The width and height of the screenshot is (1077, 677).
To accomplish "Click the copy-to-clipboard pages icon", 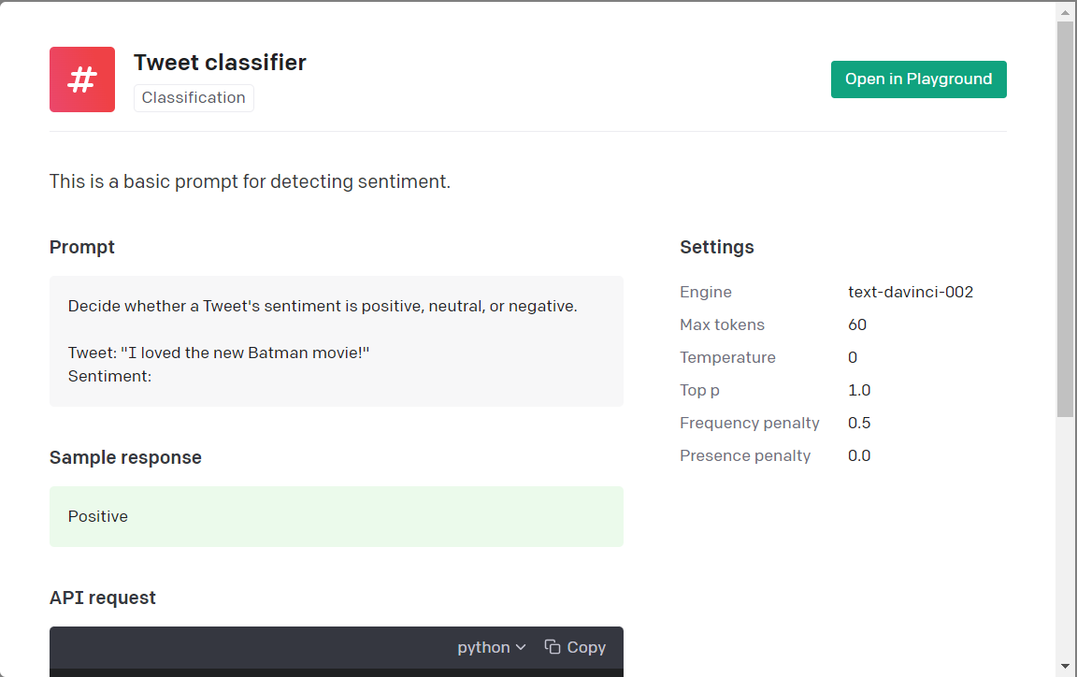I will pos(552,646).
